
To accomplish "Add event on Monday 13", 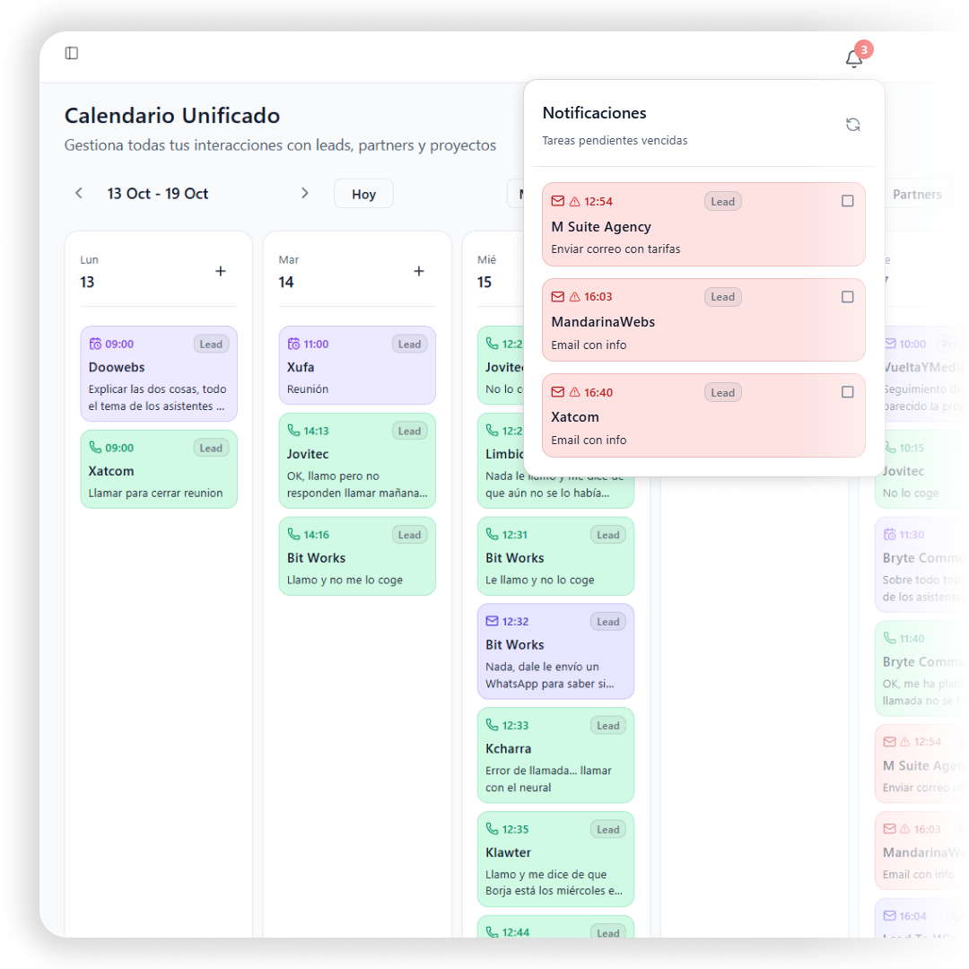I will (x=221, y=271).
